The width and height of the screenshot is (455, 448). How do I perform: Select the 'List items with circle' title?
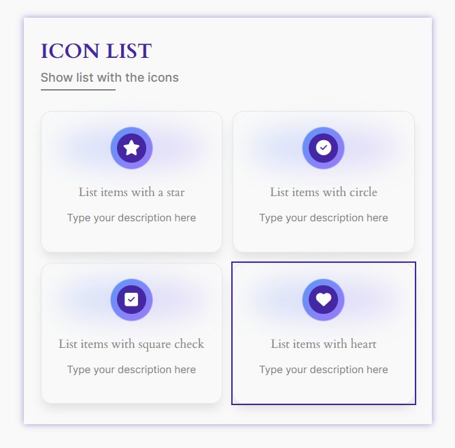(324, 192)
